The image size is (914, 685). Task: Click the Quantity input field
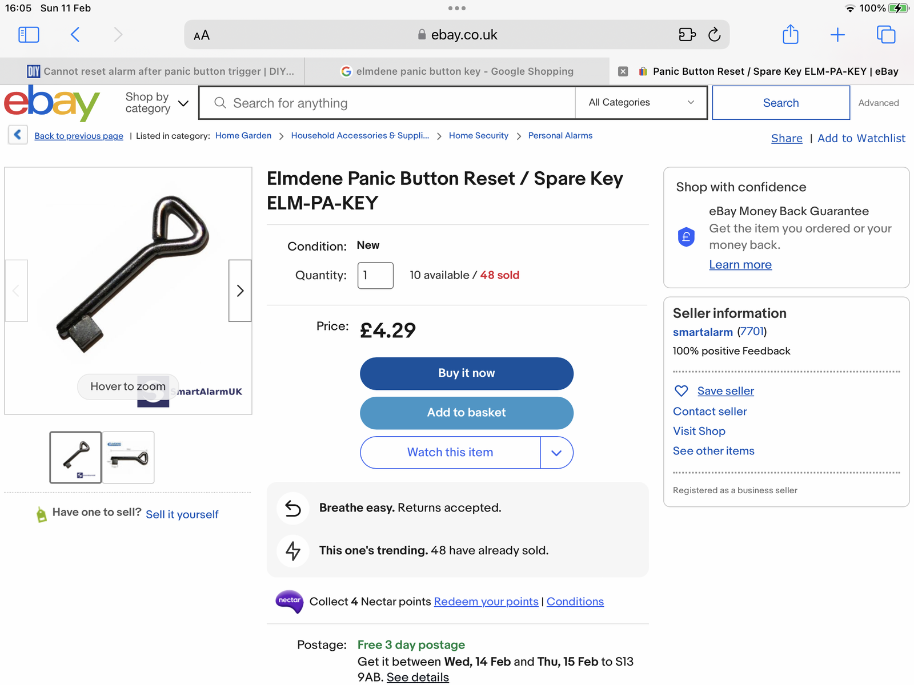click(x=375, y=276)
